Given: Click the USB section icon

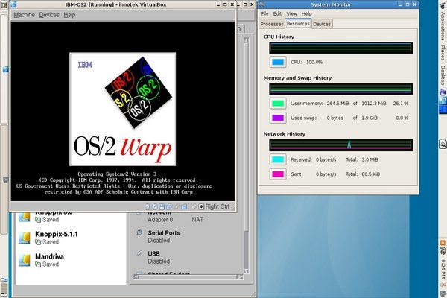Looking at the screenshot, I should [139, 257].
